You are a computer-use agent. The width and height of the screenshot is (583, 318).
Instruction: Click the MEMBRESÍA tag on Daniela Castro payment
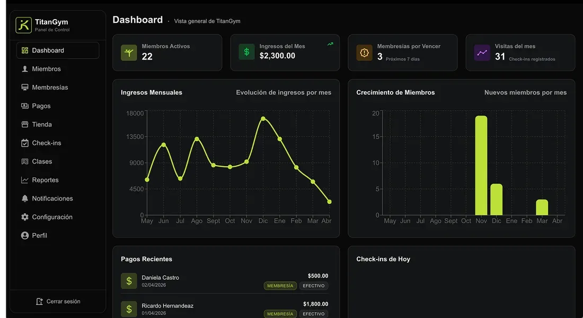pos(280,286)
